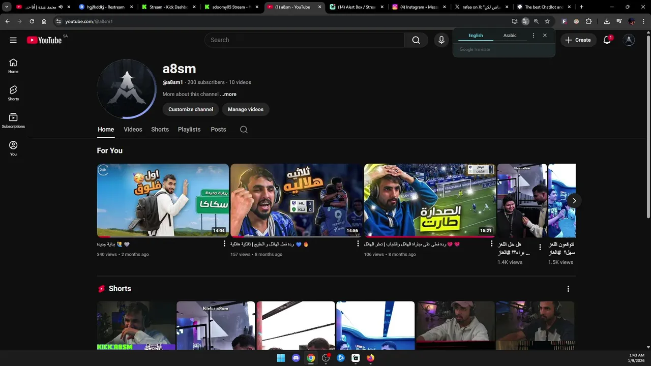The width and height of the screenshot is (651, 366).
Task: Go to Home in the sidebar
Action: 13,66
